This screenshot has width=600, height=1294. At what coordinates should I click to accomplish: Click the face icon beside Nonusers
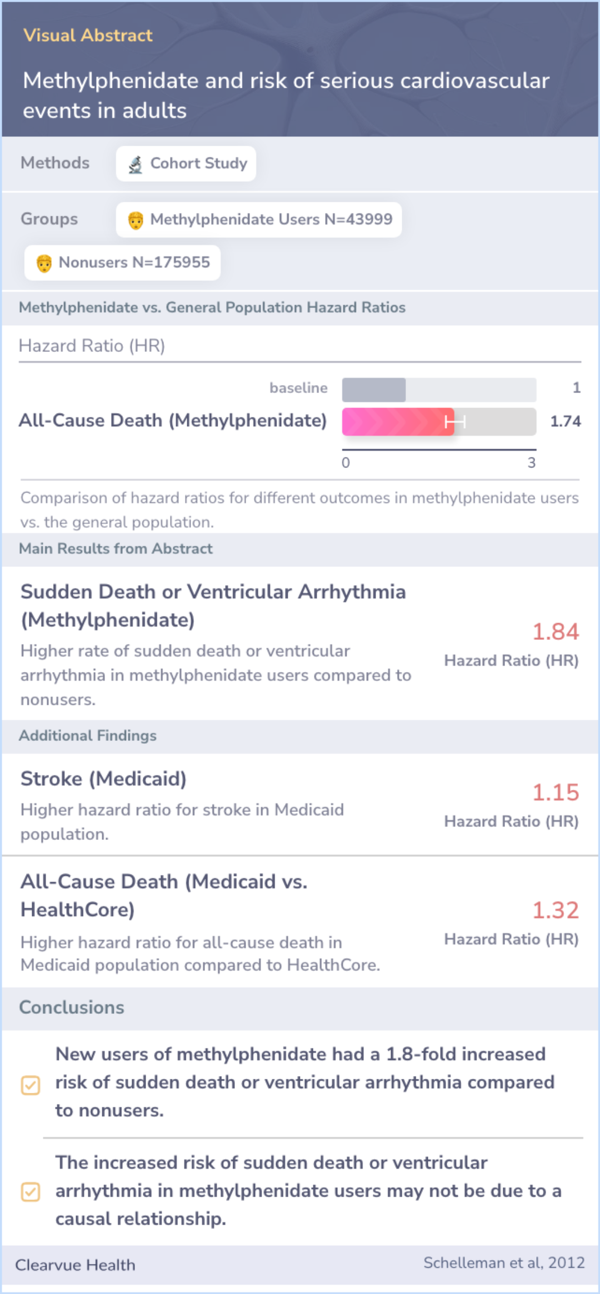click(44, 263)
